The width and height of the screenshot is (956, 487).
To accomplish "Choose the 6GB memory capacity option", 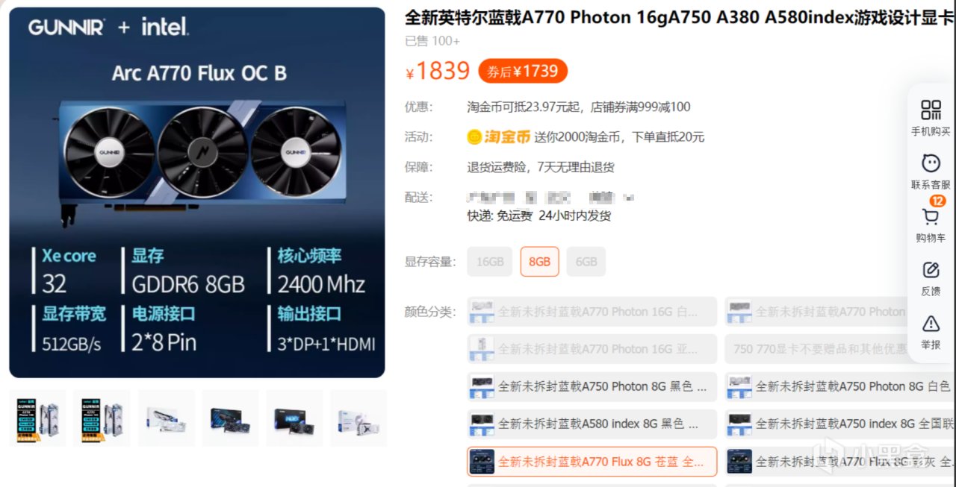I will click(586, 262).
